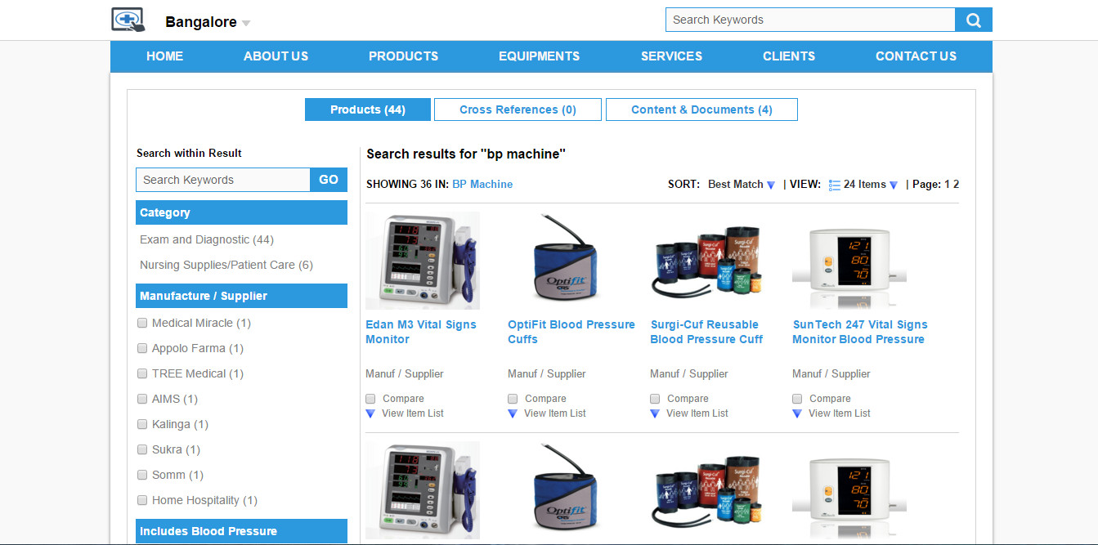Check the Sukra supplier filter
1098x545 pixels.
[x=142, y=449]
